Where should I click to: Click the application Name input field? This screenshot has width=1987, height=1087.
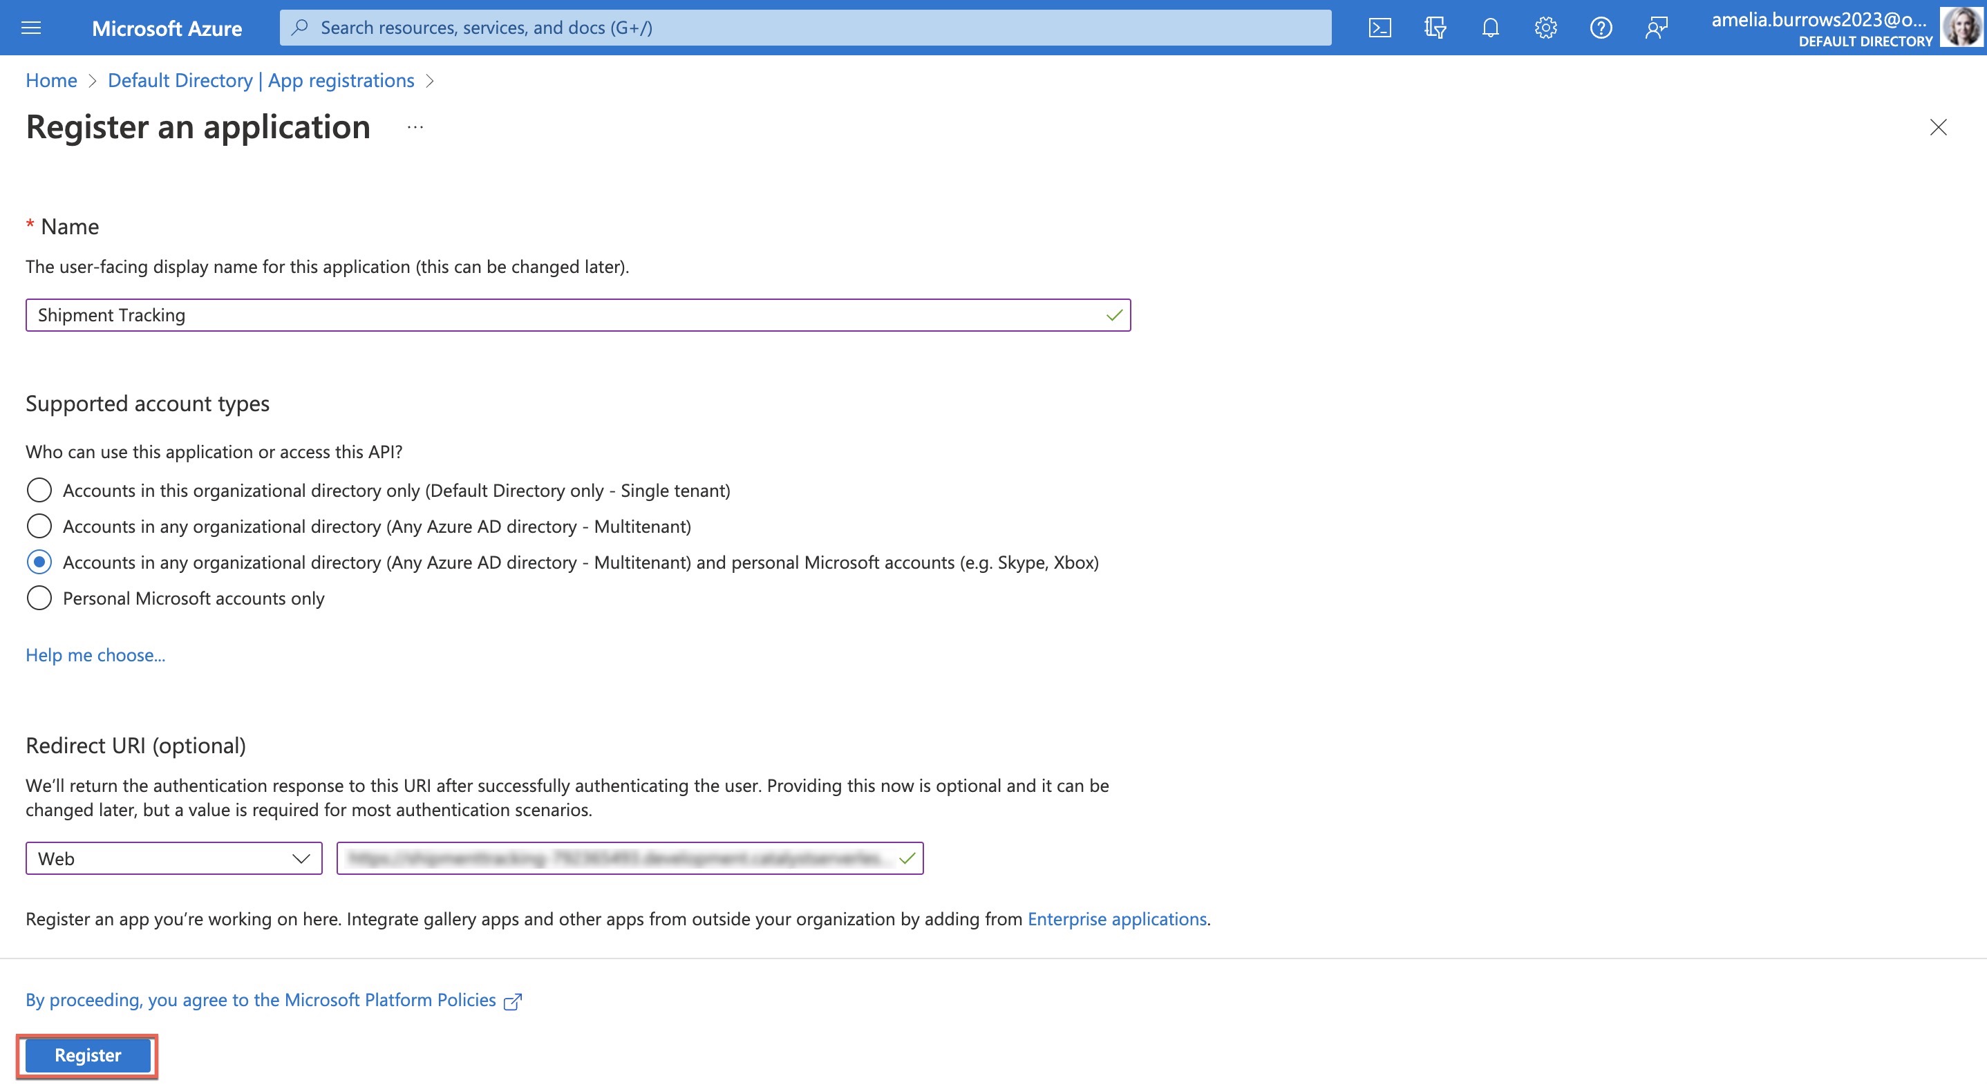[578, 314]
